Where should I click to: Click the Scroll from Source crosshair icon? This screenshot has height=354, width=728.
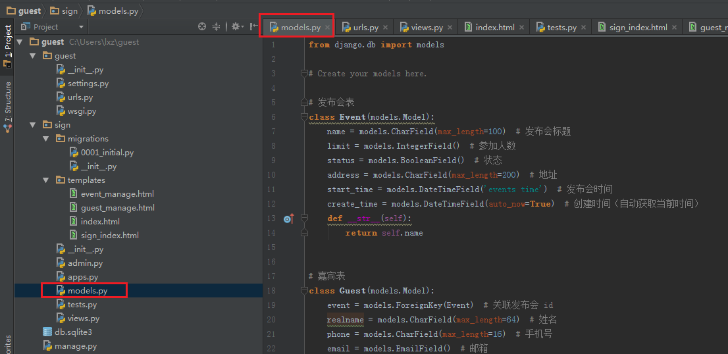coord(202,27)
